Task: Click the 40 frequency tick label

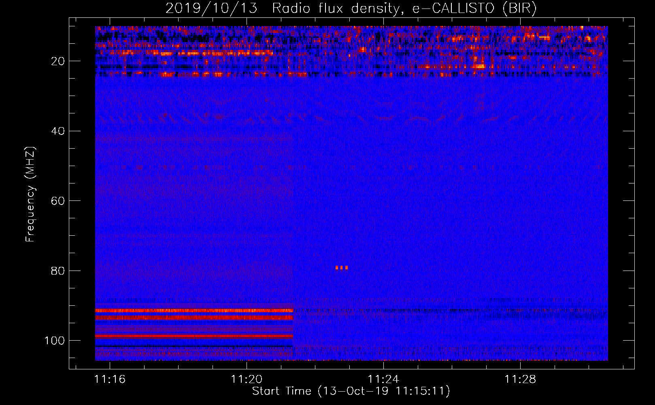Action: [58, 131]
